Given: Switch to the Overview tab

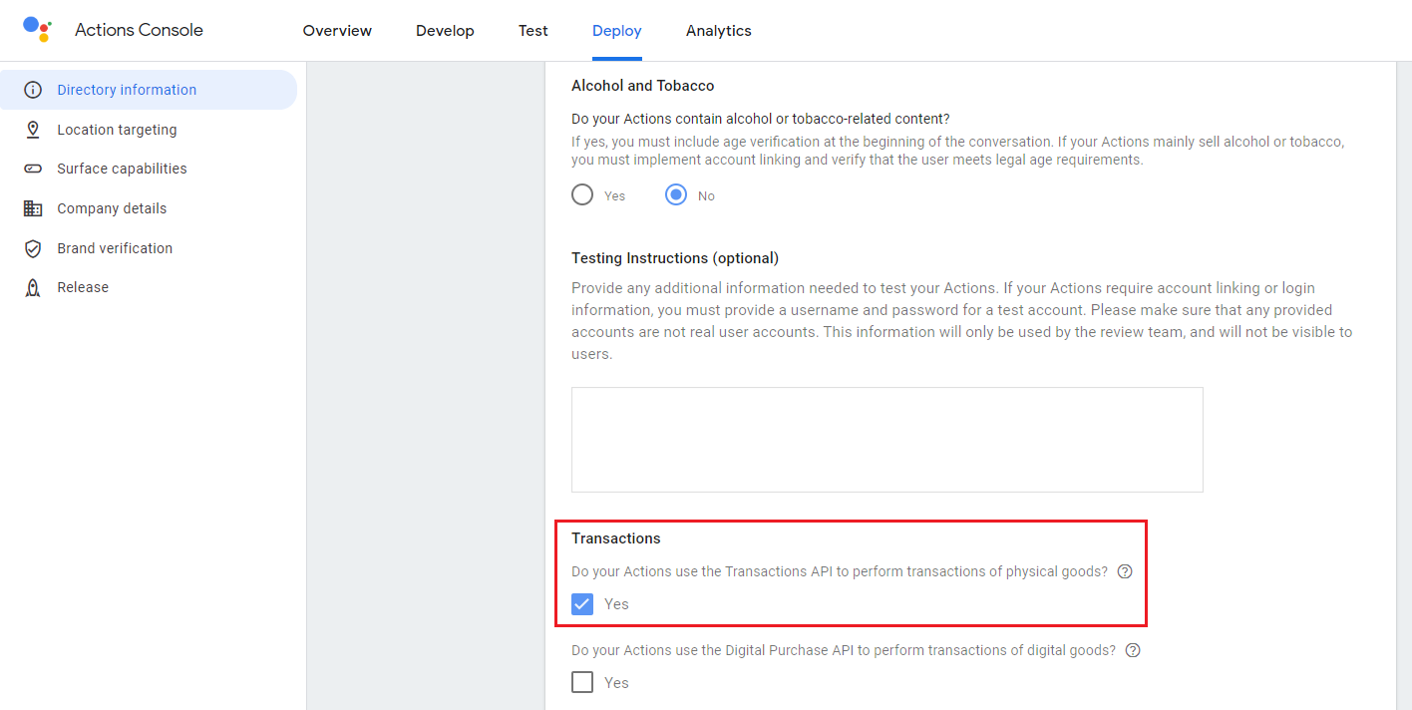Looking at the screenshot, I should tap(337, 31).
